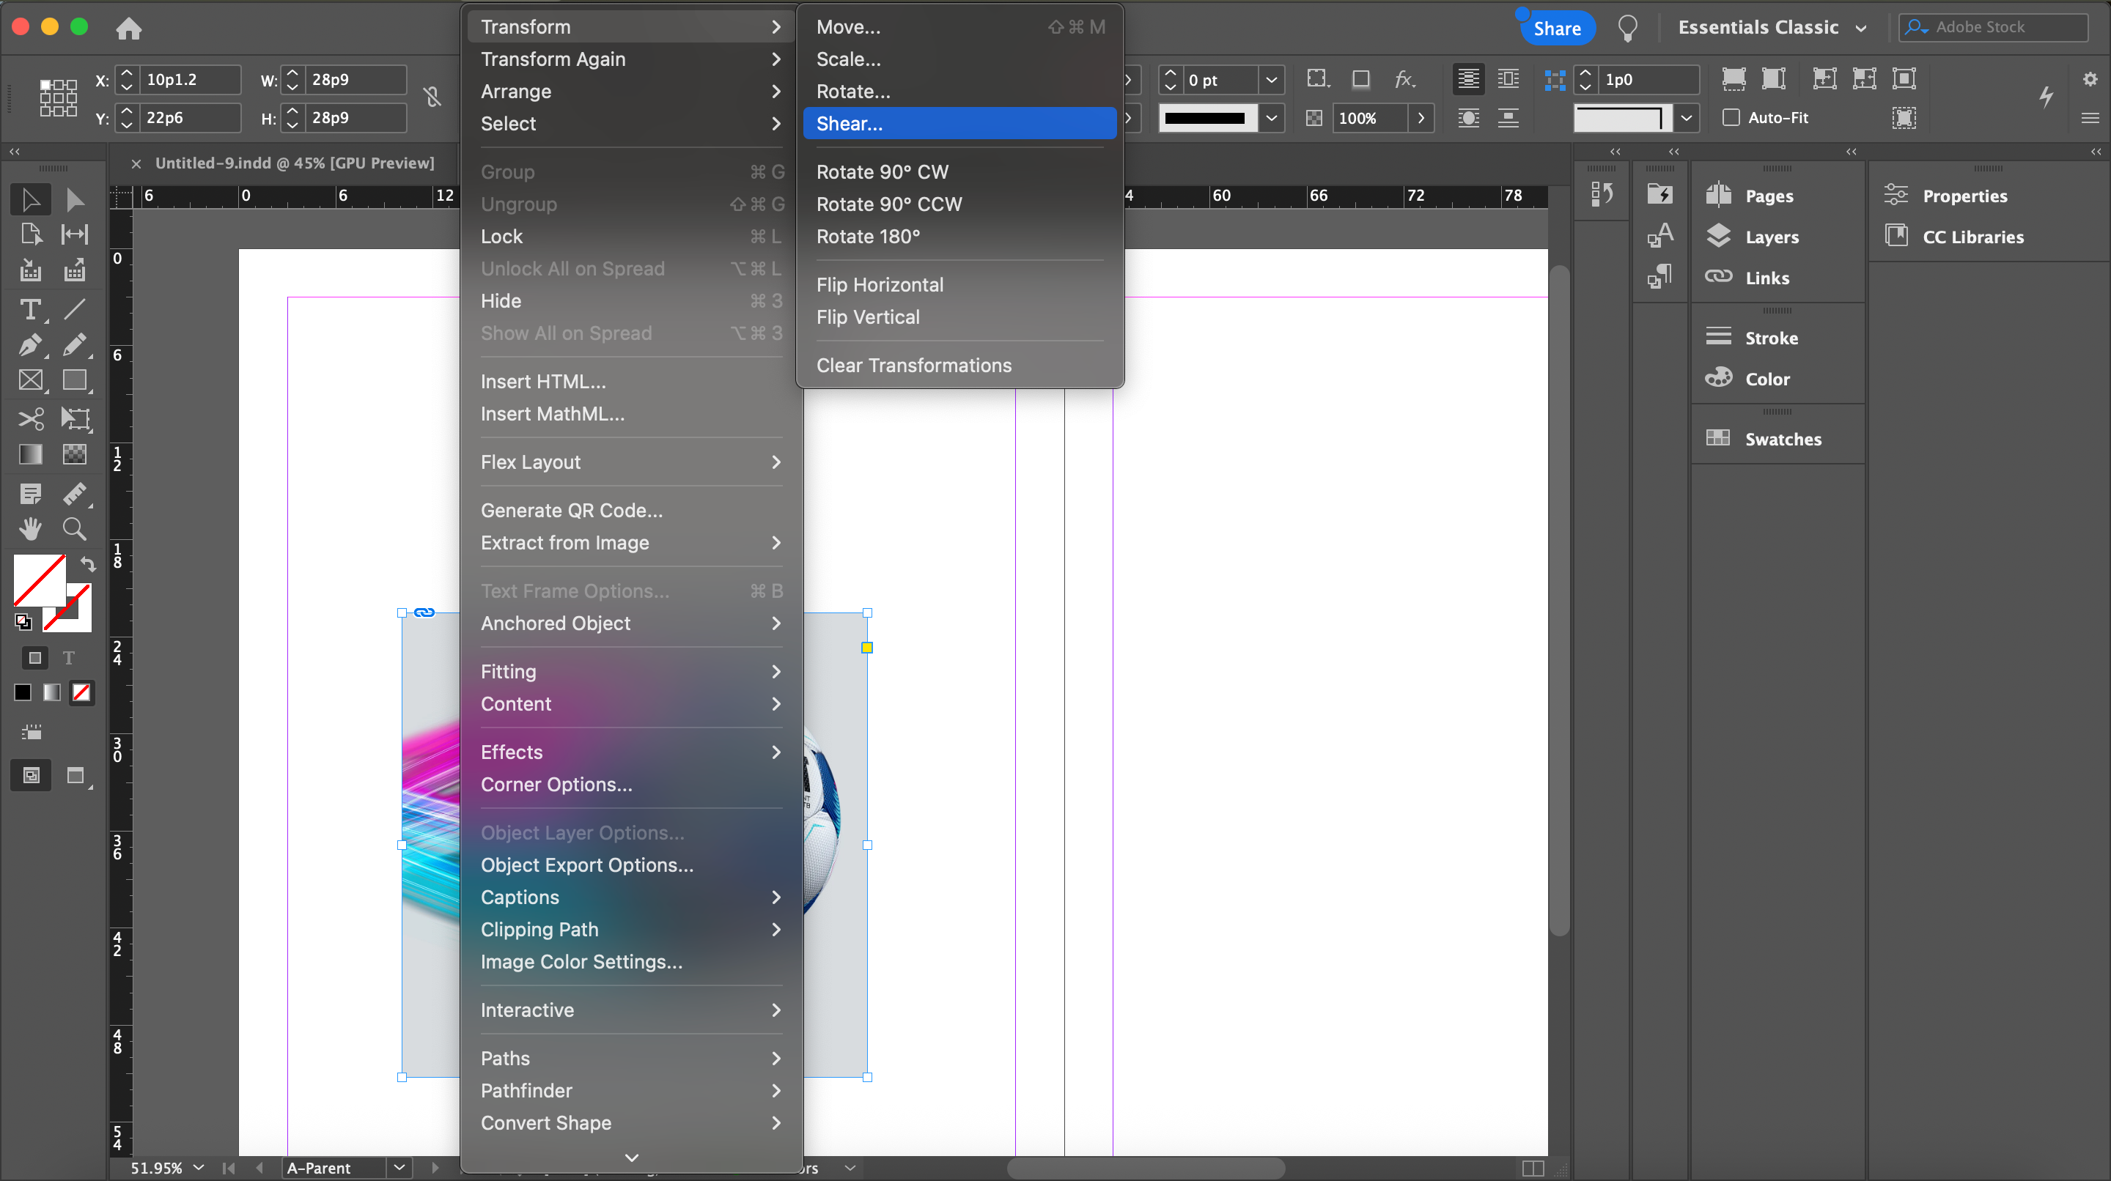
Task: Select the Scissors tool
Action: 30,419
